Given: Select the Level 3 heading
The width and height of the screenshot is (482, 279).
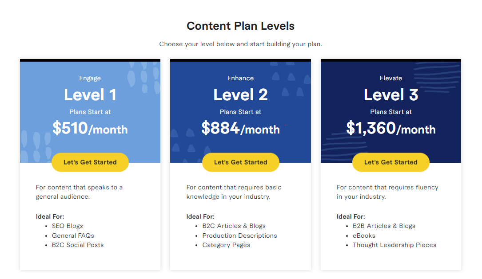Looking at the screenshot, I should [390, 94].
